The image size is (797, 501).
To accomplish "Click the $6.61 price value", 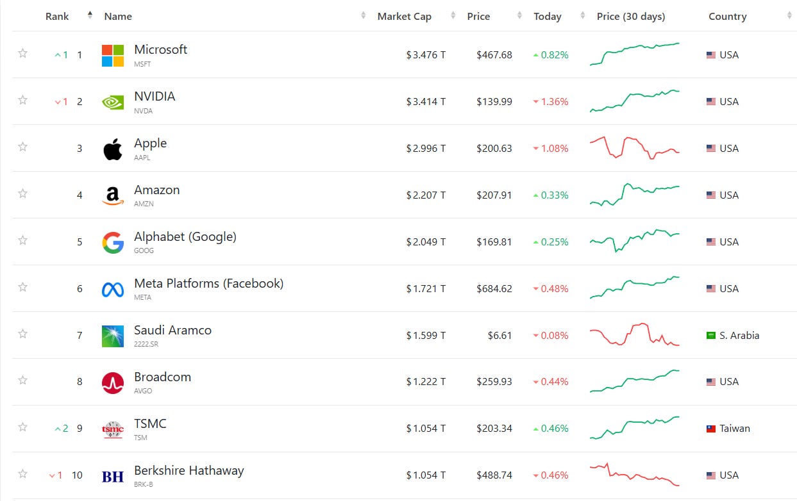I will [x=499, y=336].
